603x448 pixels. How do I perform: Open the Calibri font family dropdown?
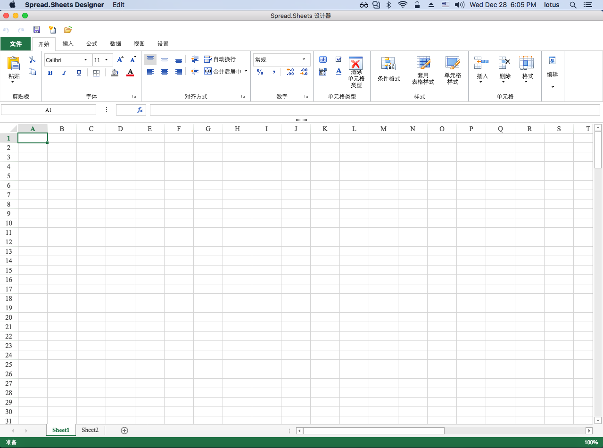click(85, 60)
